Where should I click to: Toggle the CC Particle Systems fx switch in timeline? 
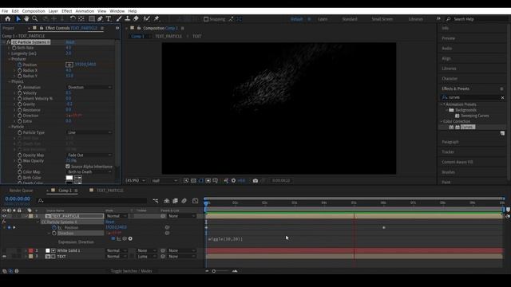click(x=4, y=222)
